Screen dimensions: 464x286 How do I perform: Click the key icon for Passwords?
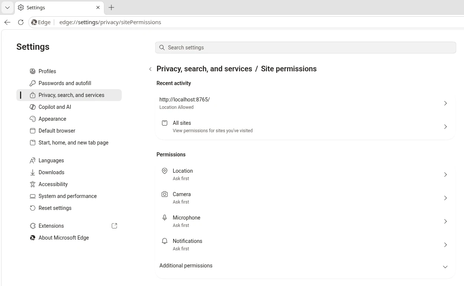pyautogui.click(x=33, y=83)
